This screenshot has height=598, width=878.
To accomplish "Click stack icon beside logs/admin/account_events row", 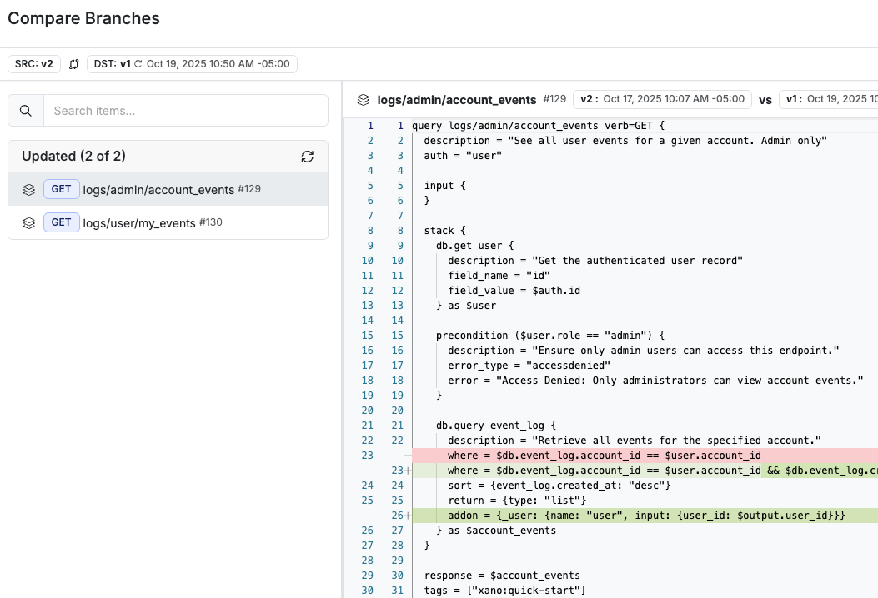I will pyautogui.click(x=29, y=190).
